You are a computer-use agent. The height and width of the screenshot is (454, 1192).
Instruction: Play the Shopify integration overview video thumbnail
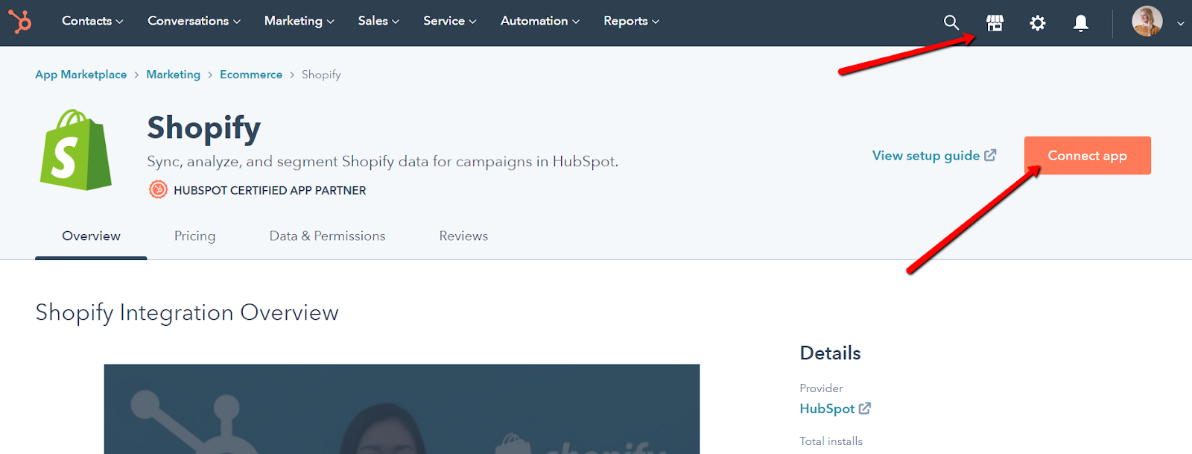click(x=402, y=409)
